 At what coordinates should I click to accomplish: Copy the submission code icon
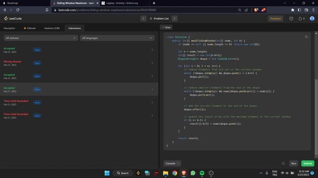click(x=306, y=37)
